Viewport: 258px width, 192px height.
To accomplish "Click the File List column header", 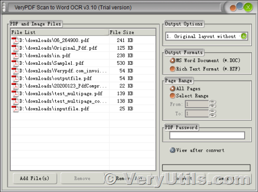I will (60, 32).
